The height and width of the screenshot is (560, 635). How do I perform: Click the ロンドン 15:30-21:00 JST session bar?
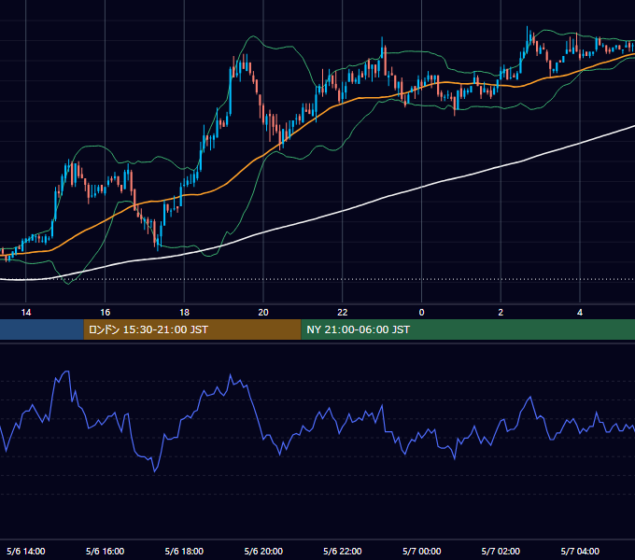[x=192, y=329]
